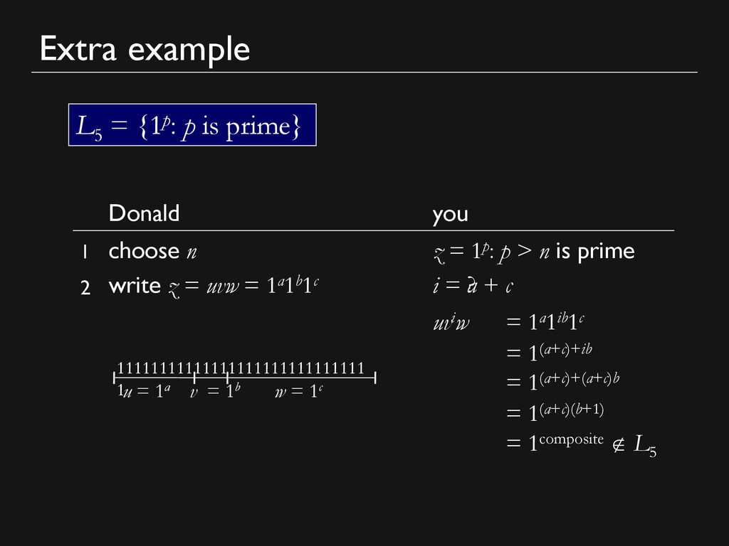
Task: Click the '(a+c)(b+1)' exponent line
Action: 555,412
